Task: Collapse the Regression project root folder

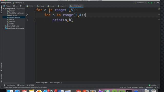Action: pos(3,9)
